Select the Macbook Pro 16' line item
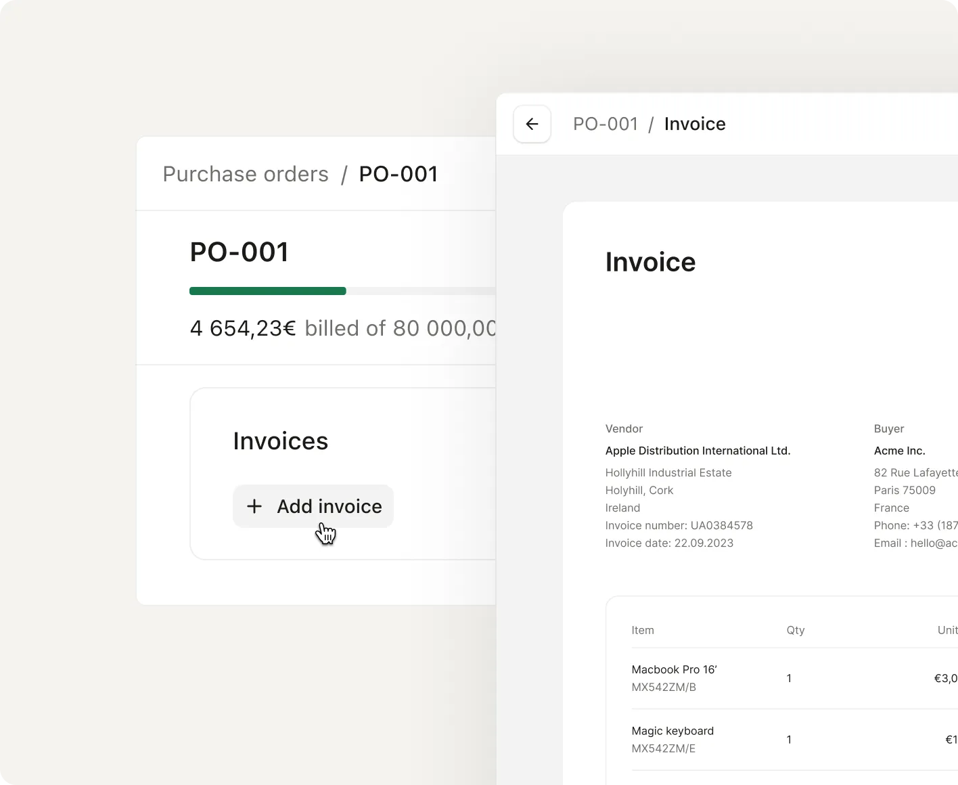Image resolution: width=958 pixels, height=785 pixels. pos(674,669)
